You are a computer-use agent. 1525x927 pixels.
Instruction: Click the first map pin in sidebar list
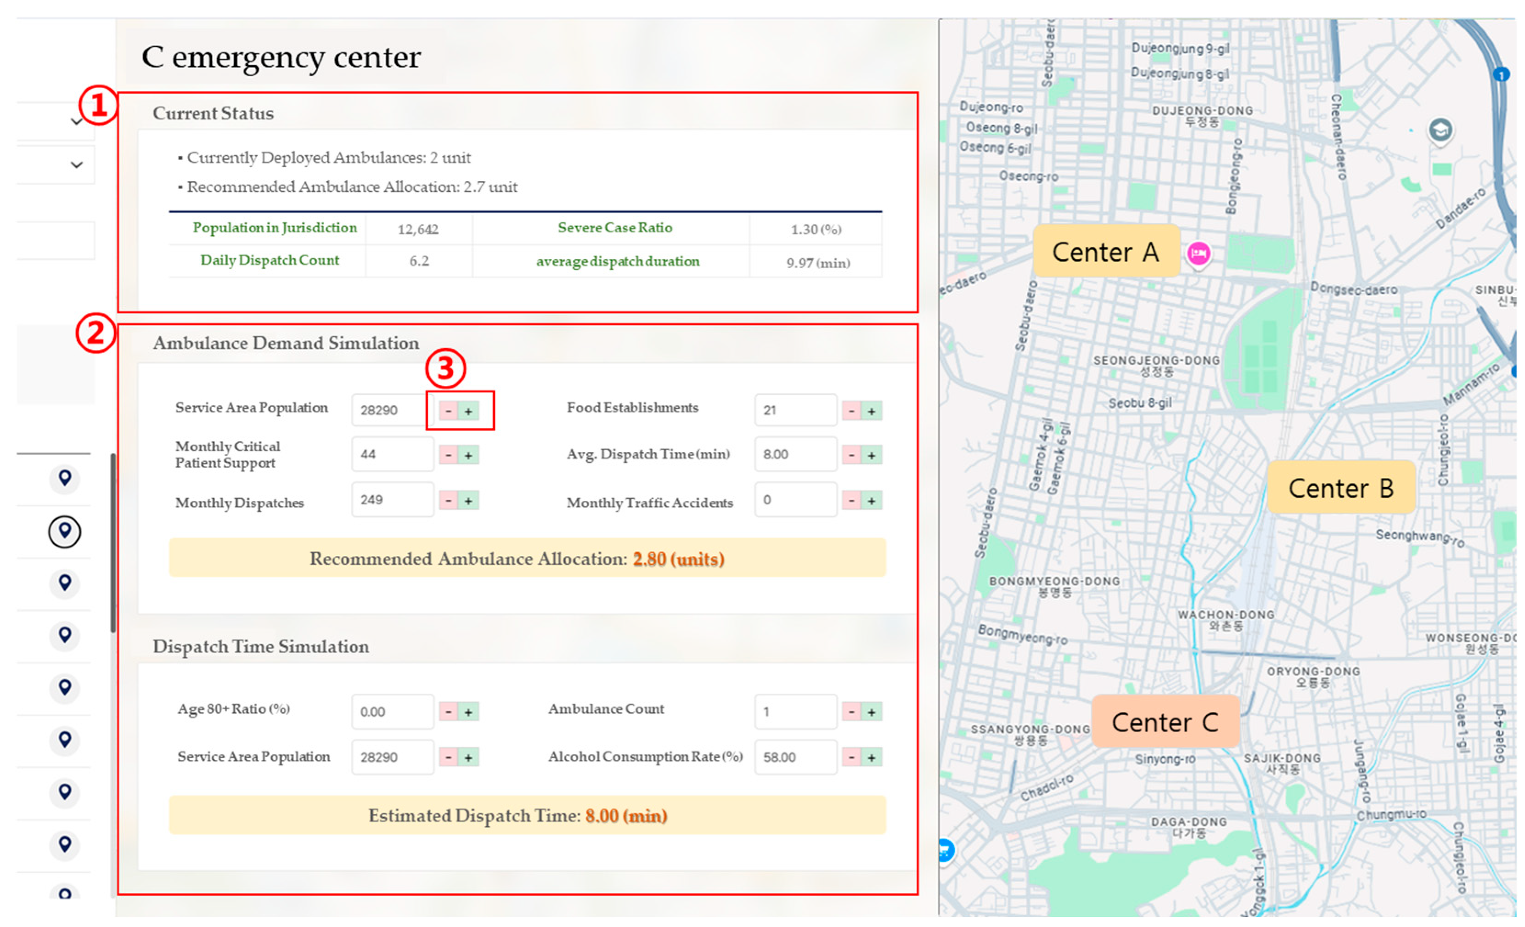point(64,478)
